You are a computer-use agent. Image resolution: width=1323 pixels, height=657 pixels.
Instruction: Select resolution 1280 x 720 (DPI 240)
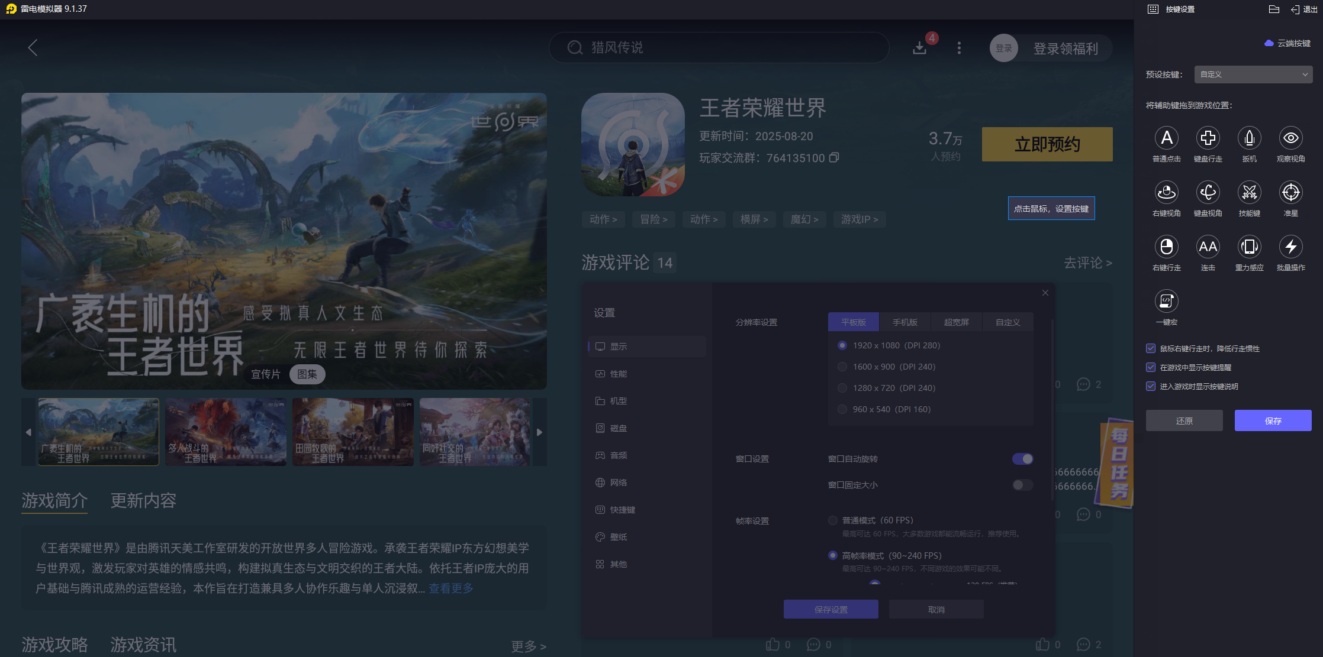[842, 388]
